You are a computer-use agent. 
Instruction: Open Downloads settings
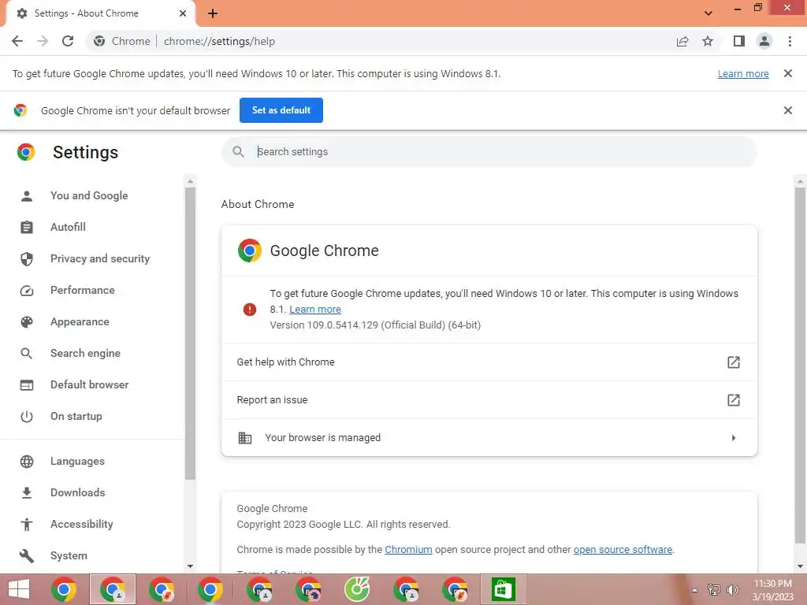(x=78, y=493)
